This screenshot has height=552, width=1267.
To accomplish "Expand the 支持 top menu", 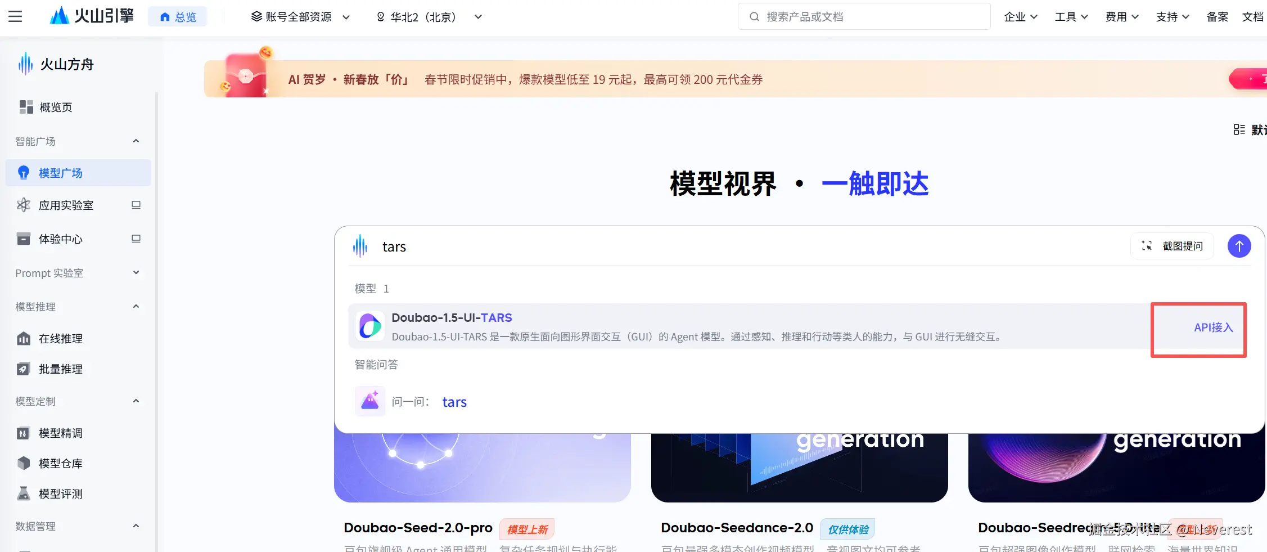I will 1173,17.
